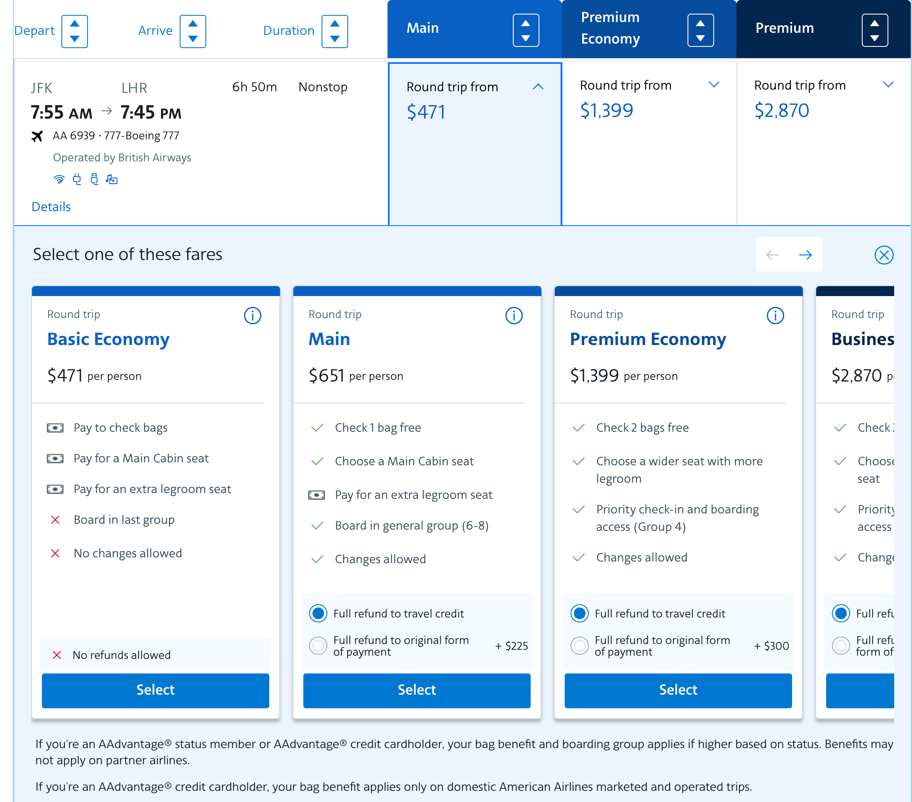Select Main full refund to travel credit

click(x=318, y=613)
